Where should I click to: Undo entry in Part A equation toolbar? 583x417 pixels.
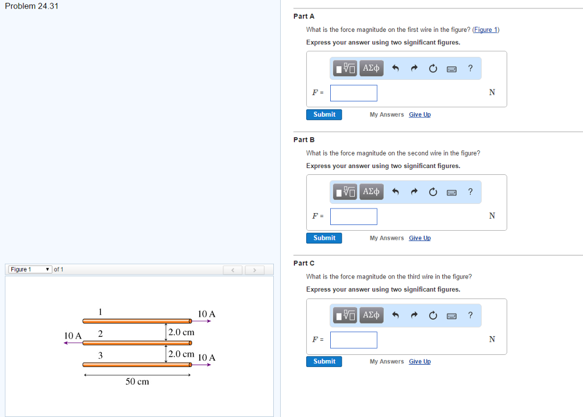point(395,68)
